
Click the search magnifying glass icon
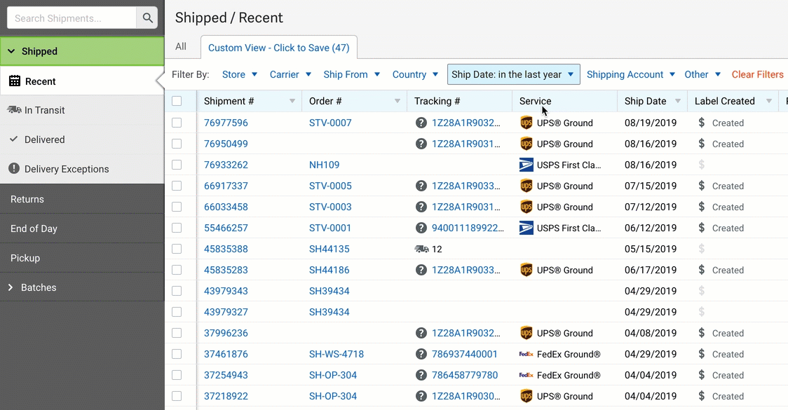pyautogui.click(x=147, y=18)
